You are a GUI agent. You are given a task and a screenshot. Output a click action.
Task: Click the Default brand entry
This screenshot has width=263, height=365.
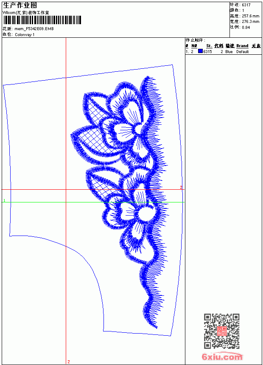243,52
